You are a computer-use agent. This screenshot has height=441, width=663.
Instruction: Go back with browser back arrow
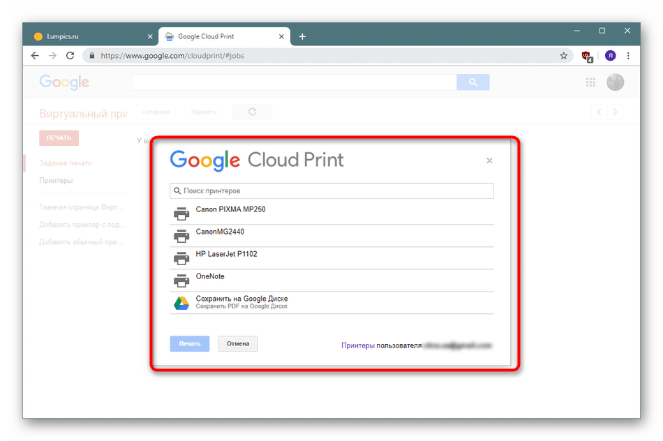click(35, 55)
